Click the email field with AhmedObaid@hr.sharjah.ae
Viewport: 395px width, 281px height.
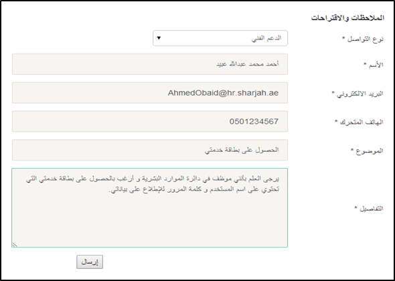click(150, 92)
